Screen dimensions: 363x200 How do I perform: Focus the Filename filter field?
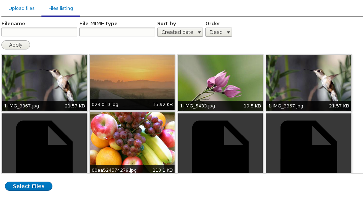pos(39,32)
